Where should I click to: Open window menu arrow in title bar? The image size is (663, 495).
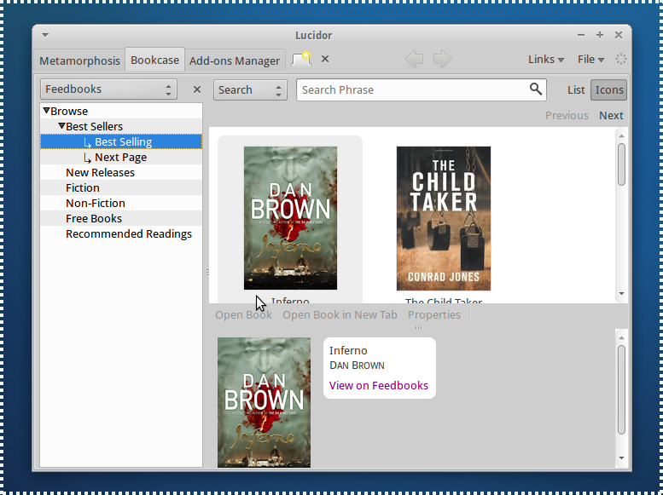[x=45, y=35]
